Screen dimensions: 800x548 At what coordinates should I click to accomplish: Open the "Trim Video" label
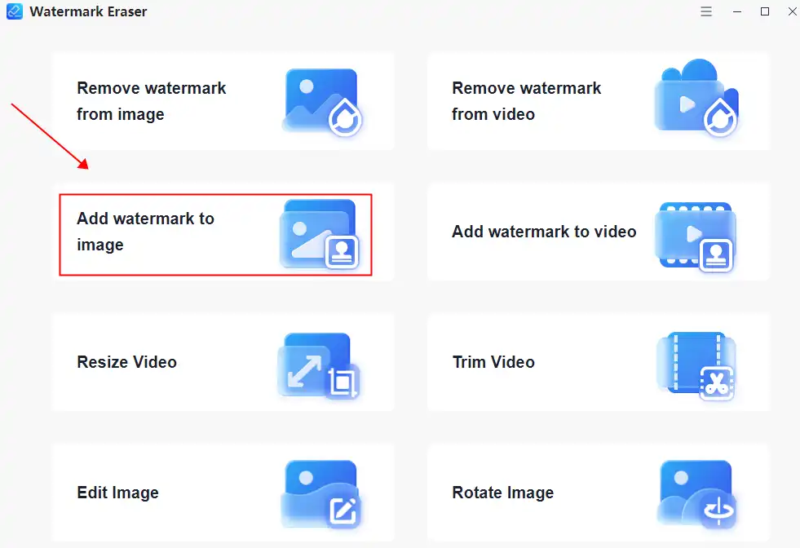click(493, 362)
